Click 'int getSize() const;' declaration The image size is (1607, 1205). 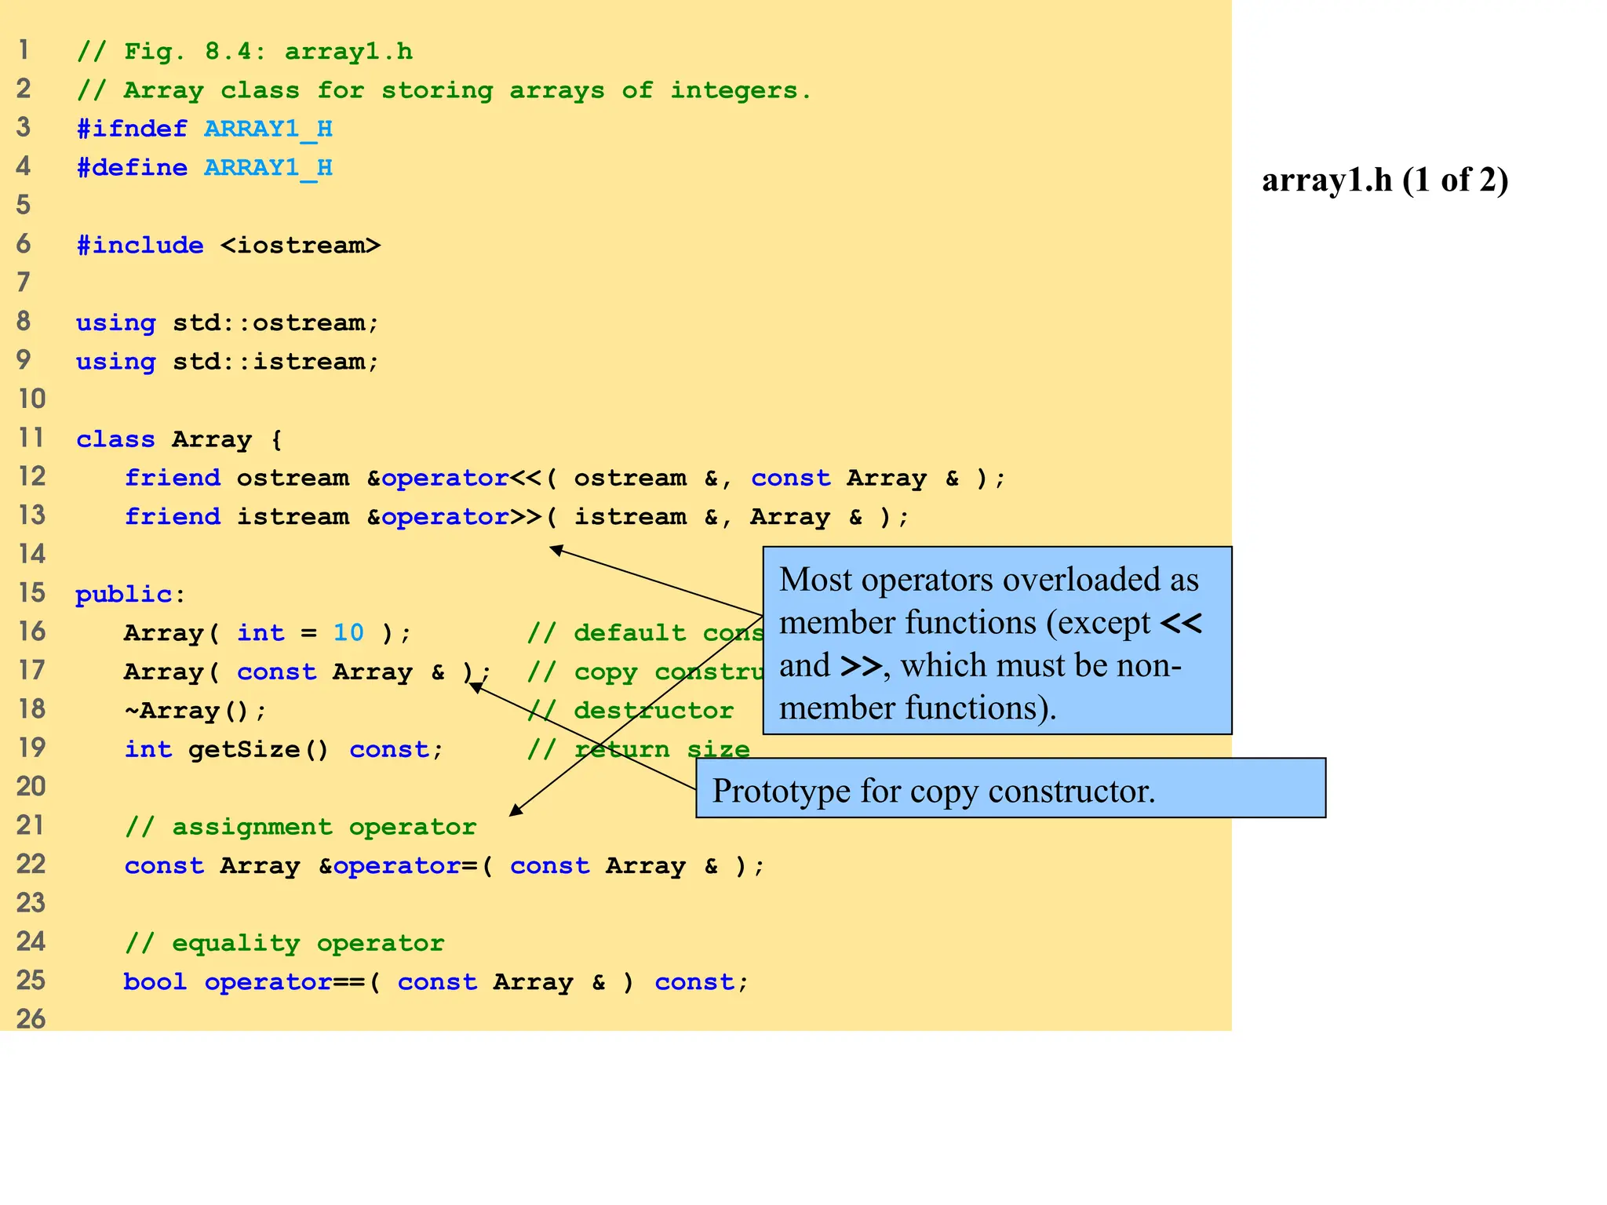(x=284, y=749)
